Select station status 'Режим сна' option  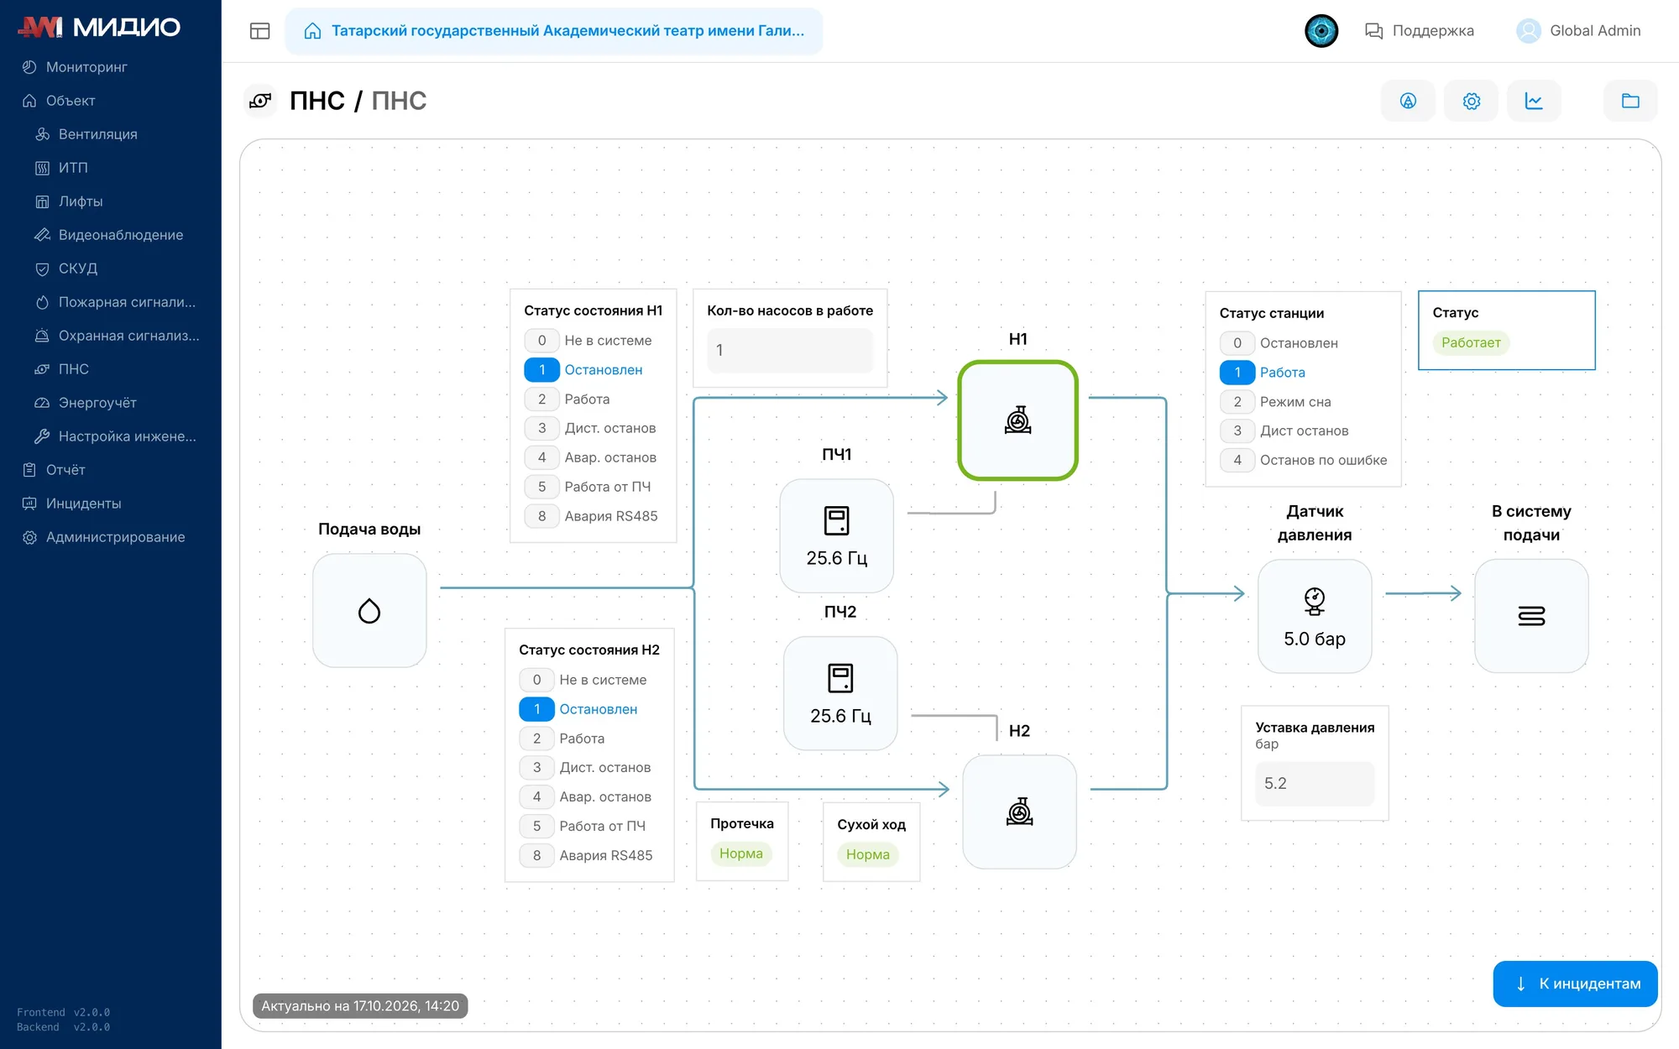1276,401
